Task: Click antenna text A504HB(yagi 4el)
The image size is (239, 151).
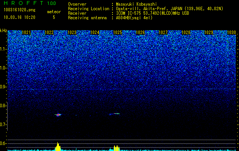Action: point(134,18)
